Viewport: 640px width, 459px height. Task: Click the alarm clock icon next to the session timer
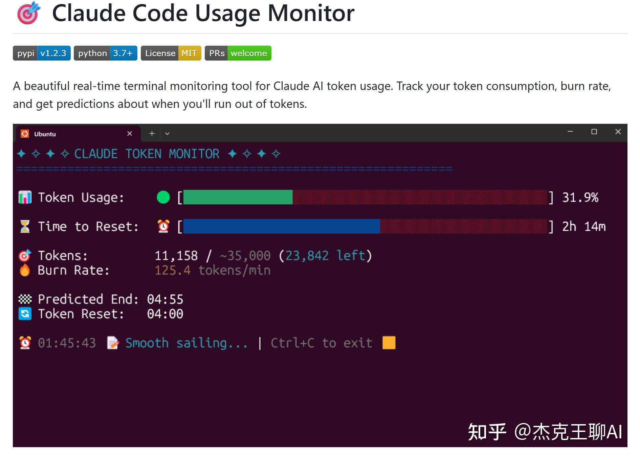pyautogui.click(x=24, y=343)
